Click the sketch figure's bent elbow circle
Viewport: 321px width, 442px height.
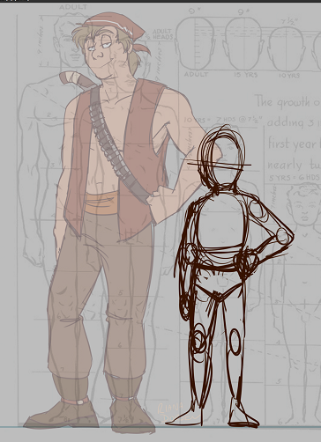point(283,236)
